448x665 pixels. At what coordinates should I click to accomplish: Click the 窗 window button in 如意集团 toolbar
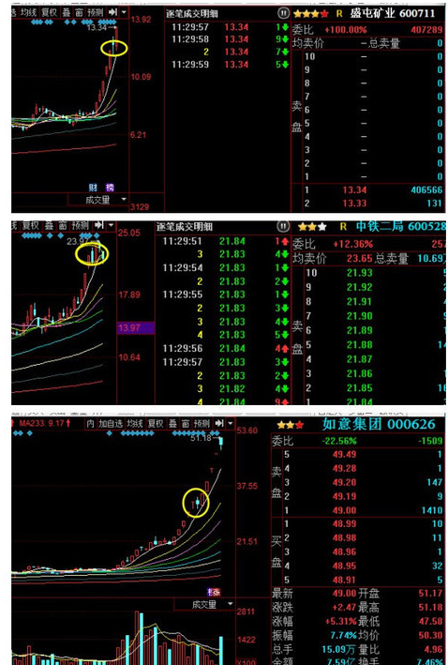point(186,423)
